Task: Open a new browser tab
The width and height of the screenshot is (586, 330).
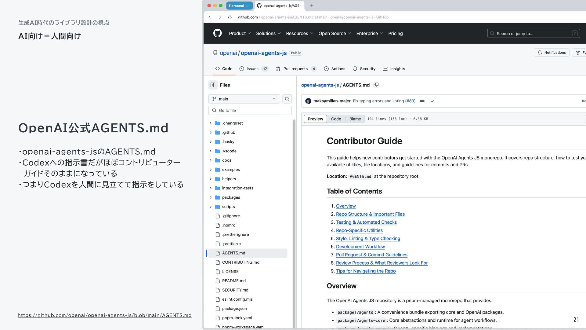Action: [x=312, y=5]
